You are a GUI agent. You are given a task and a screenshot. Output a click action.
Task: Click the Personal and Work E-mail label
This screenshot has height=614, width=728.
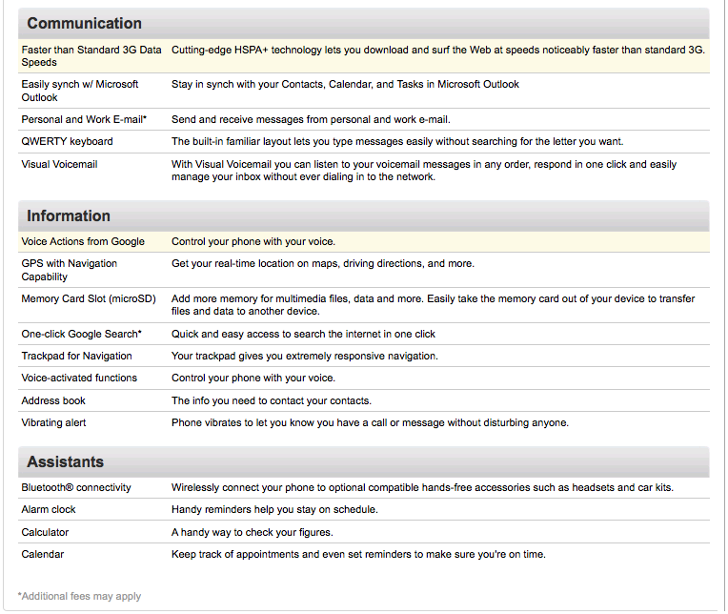coord(84,119)
